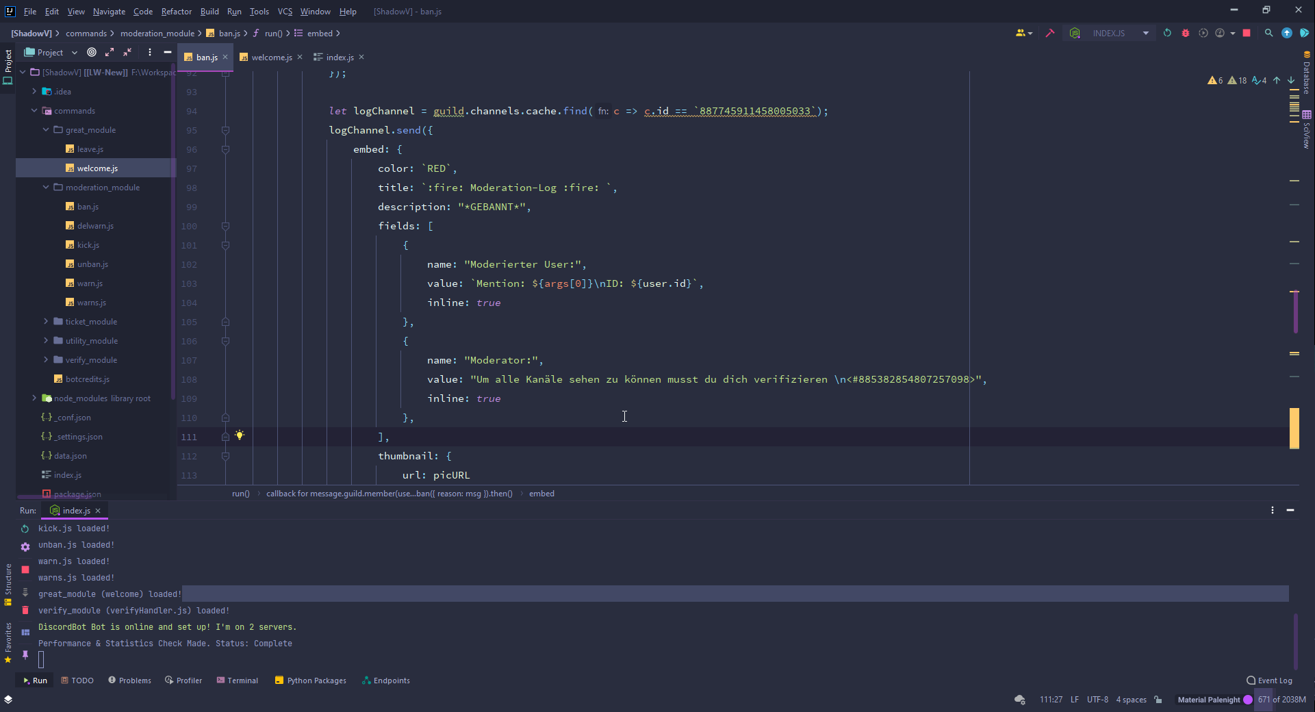The height and width of the screenshot is (712, 1315).
Task: Click the lightbulb quick-fix icon on line 111
Action: [x=240, y=435]
